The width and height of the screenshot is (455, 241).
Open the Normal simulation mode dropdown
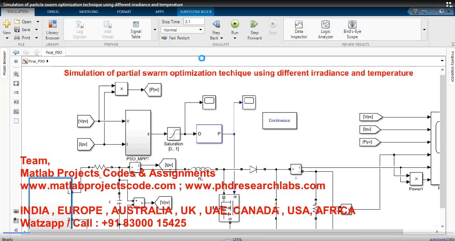182,30
